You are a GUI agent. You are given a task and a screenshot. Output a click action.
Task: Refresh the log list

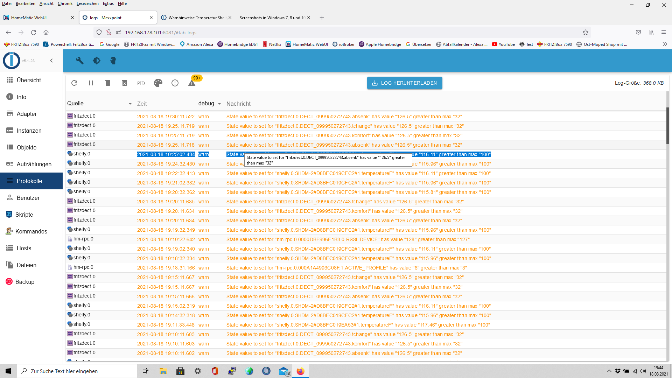(74, 83)
